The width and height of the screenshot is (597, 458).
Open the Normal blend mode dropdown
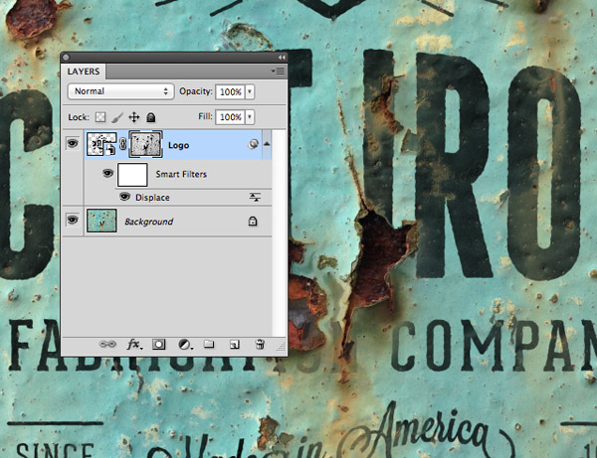[x=120, y=90]
